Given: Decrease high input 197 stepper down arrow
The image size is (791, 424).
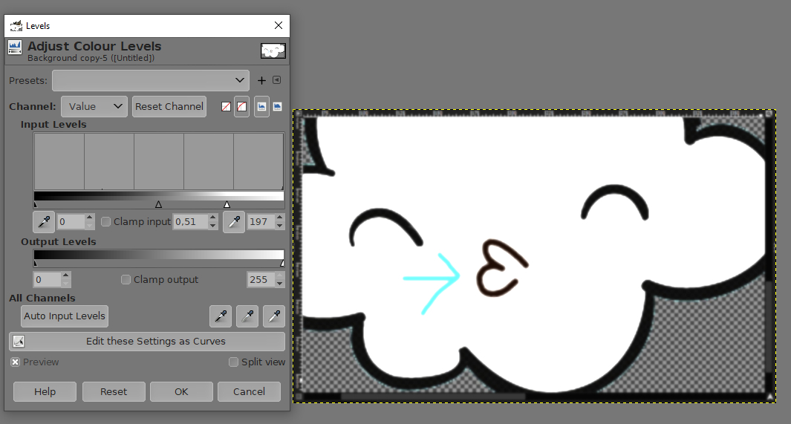Looking at the screenshot, I should click(x=279, y=226).
